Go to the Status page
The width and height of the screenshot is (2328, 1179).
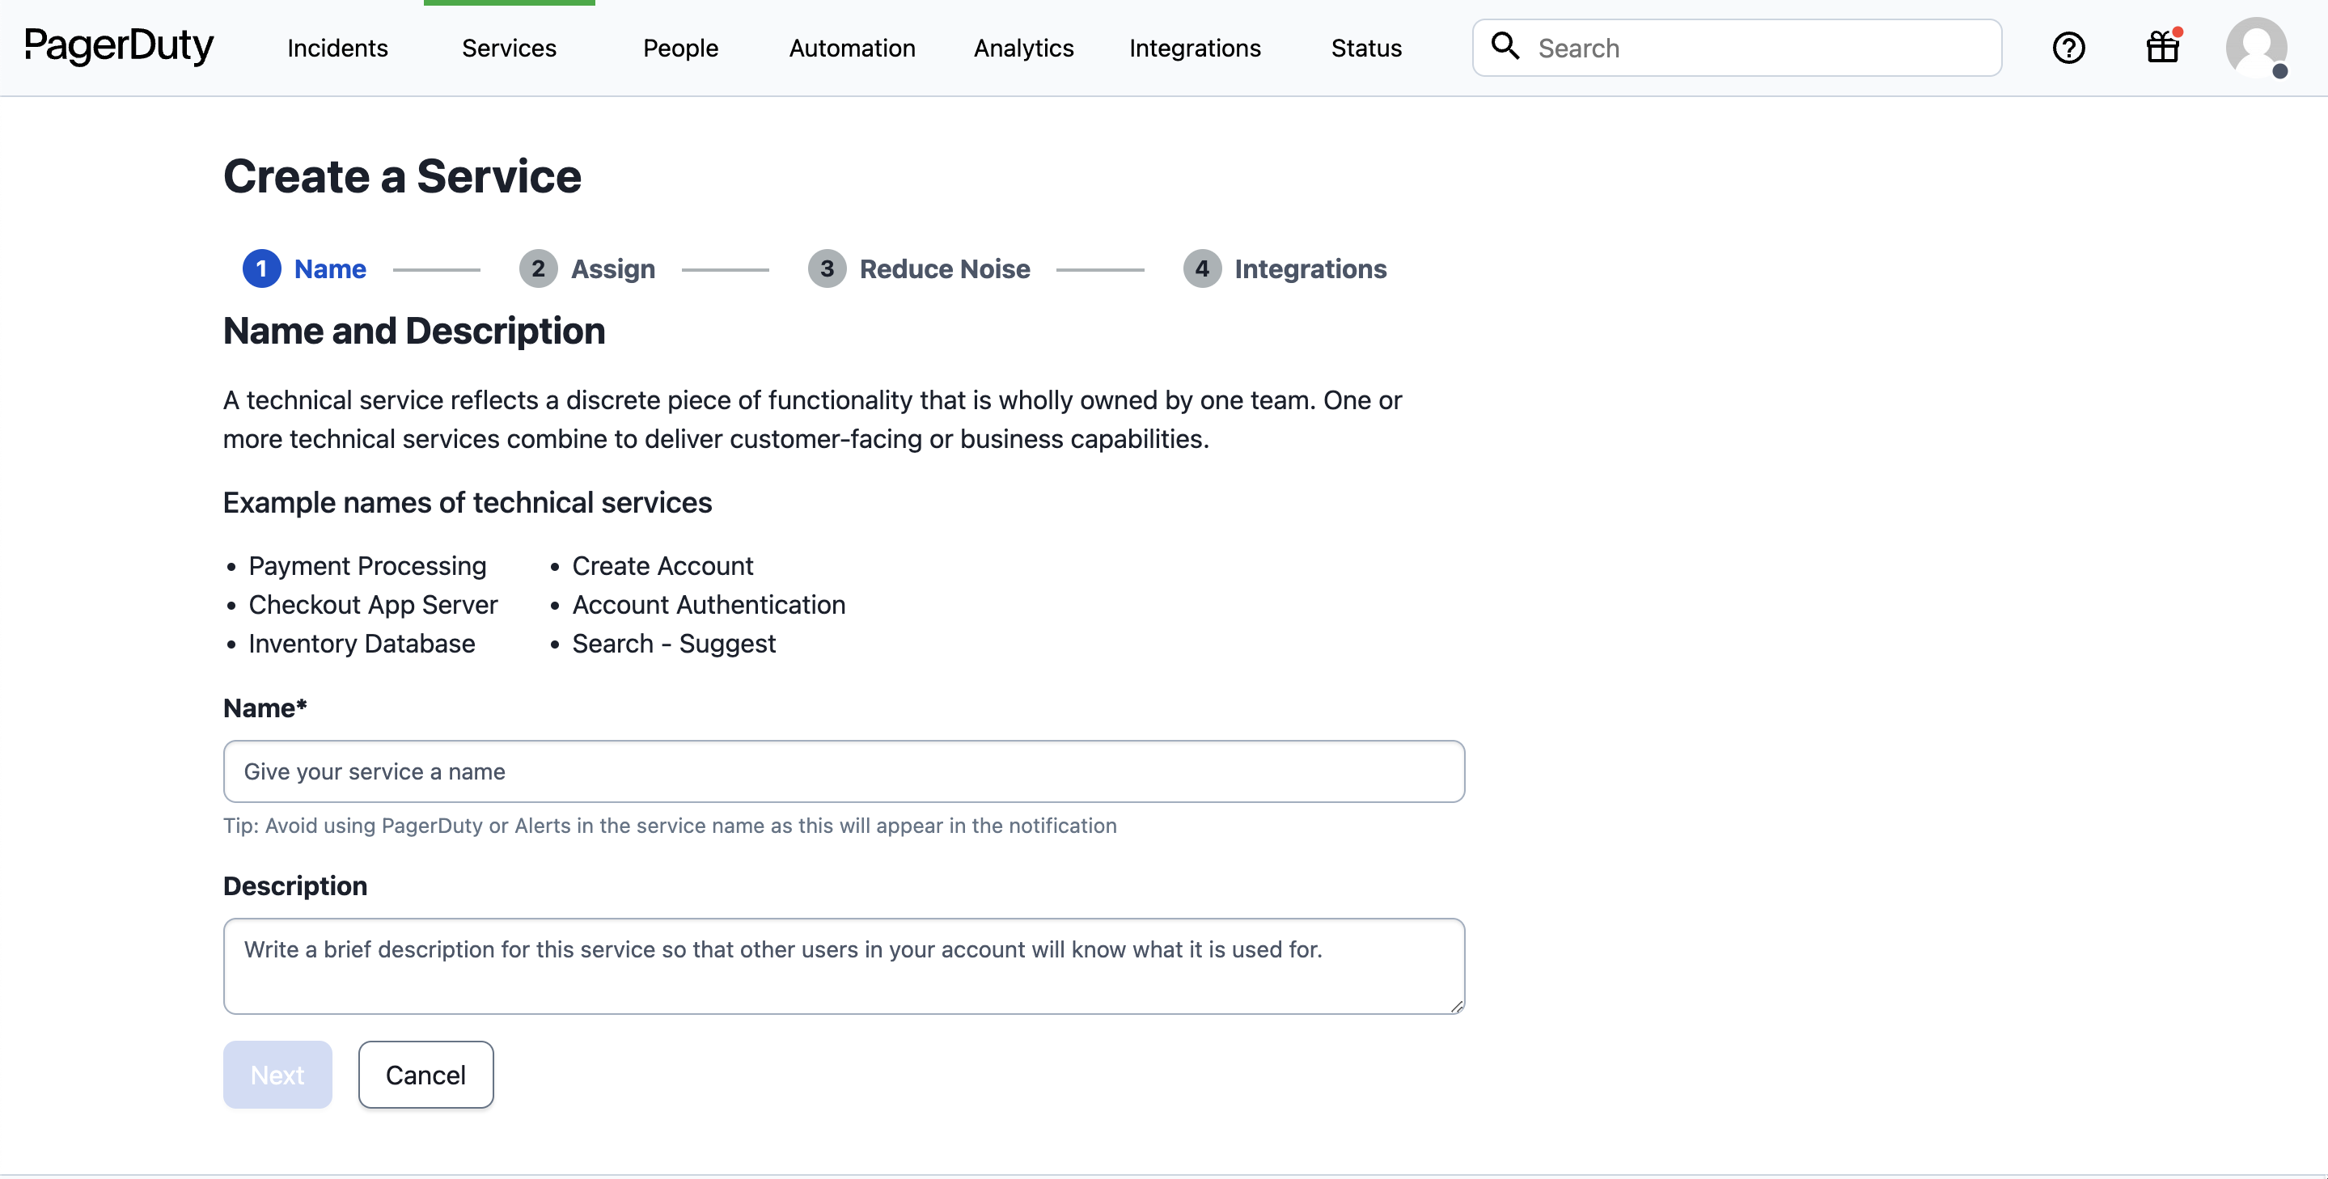[x=1365, y=48]
